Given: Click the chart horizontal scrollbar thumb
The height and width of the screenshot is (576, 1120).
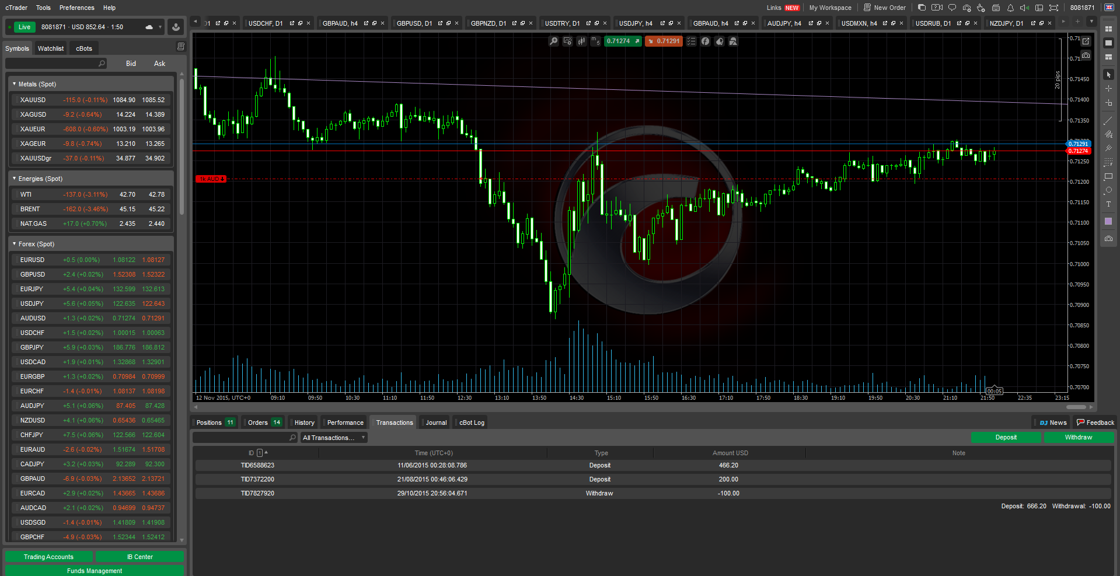Looking at the screenshot, I should coord(1076,407).
